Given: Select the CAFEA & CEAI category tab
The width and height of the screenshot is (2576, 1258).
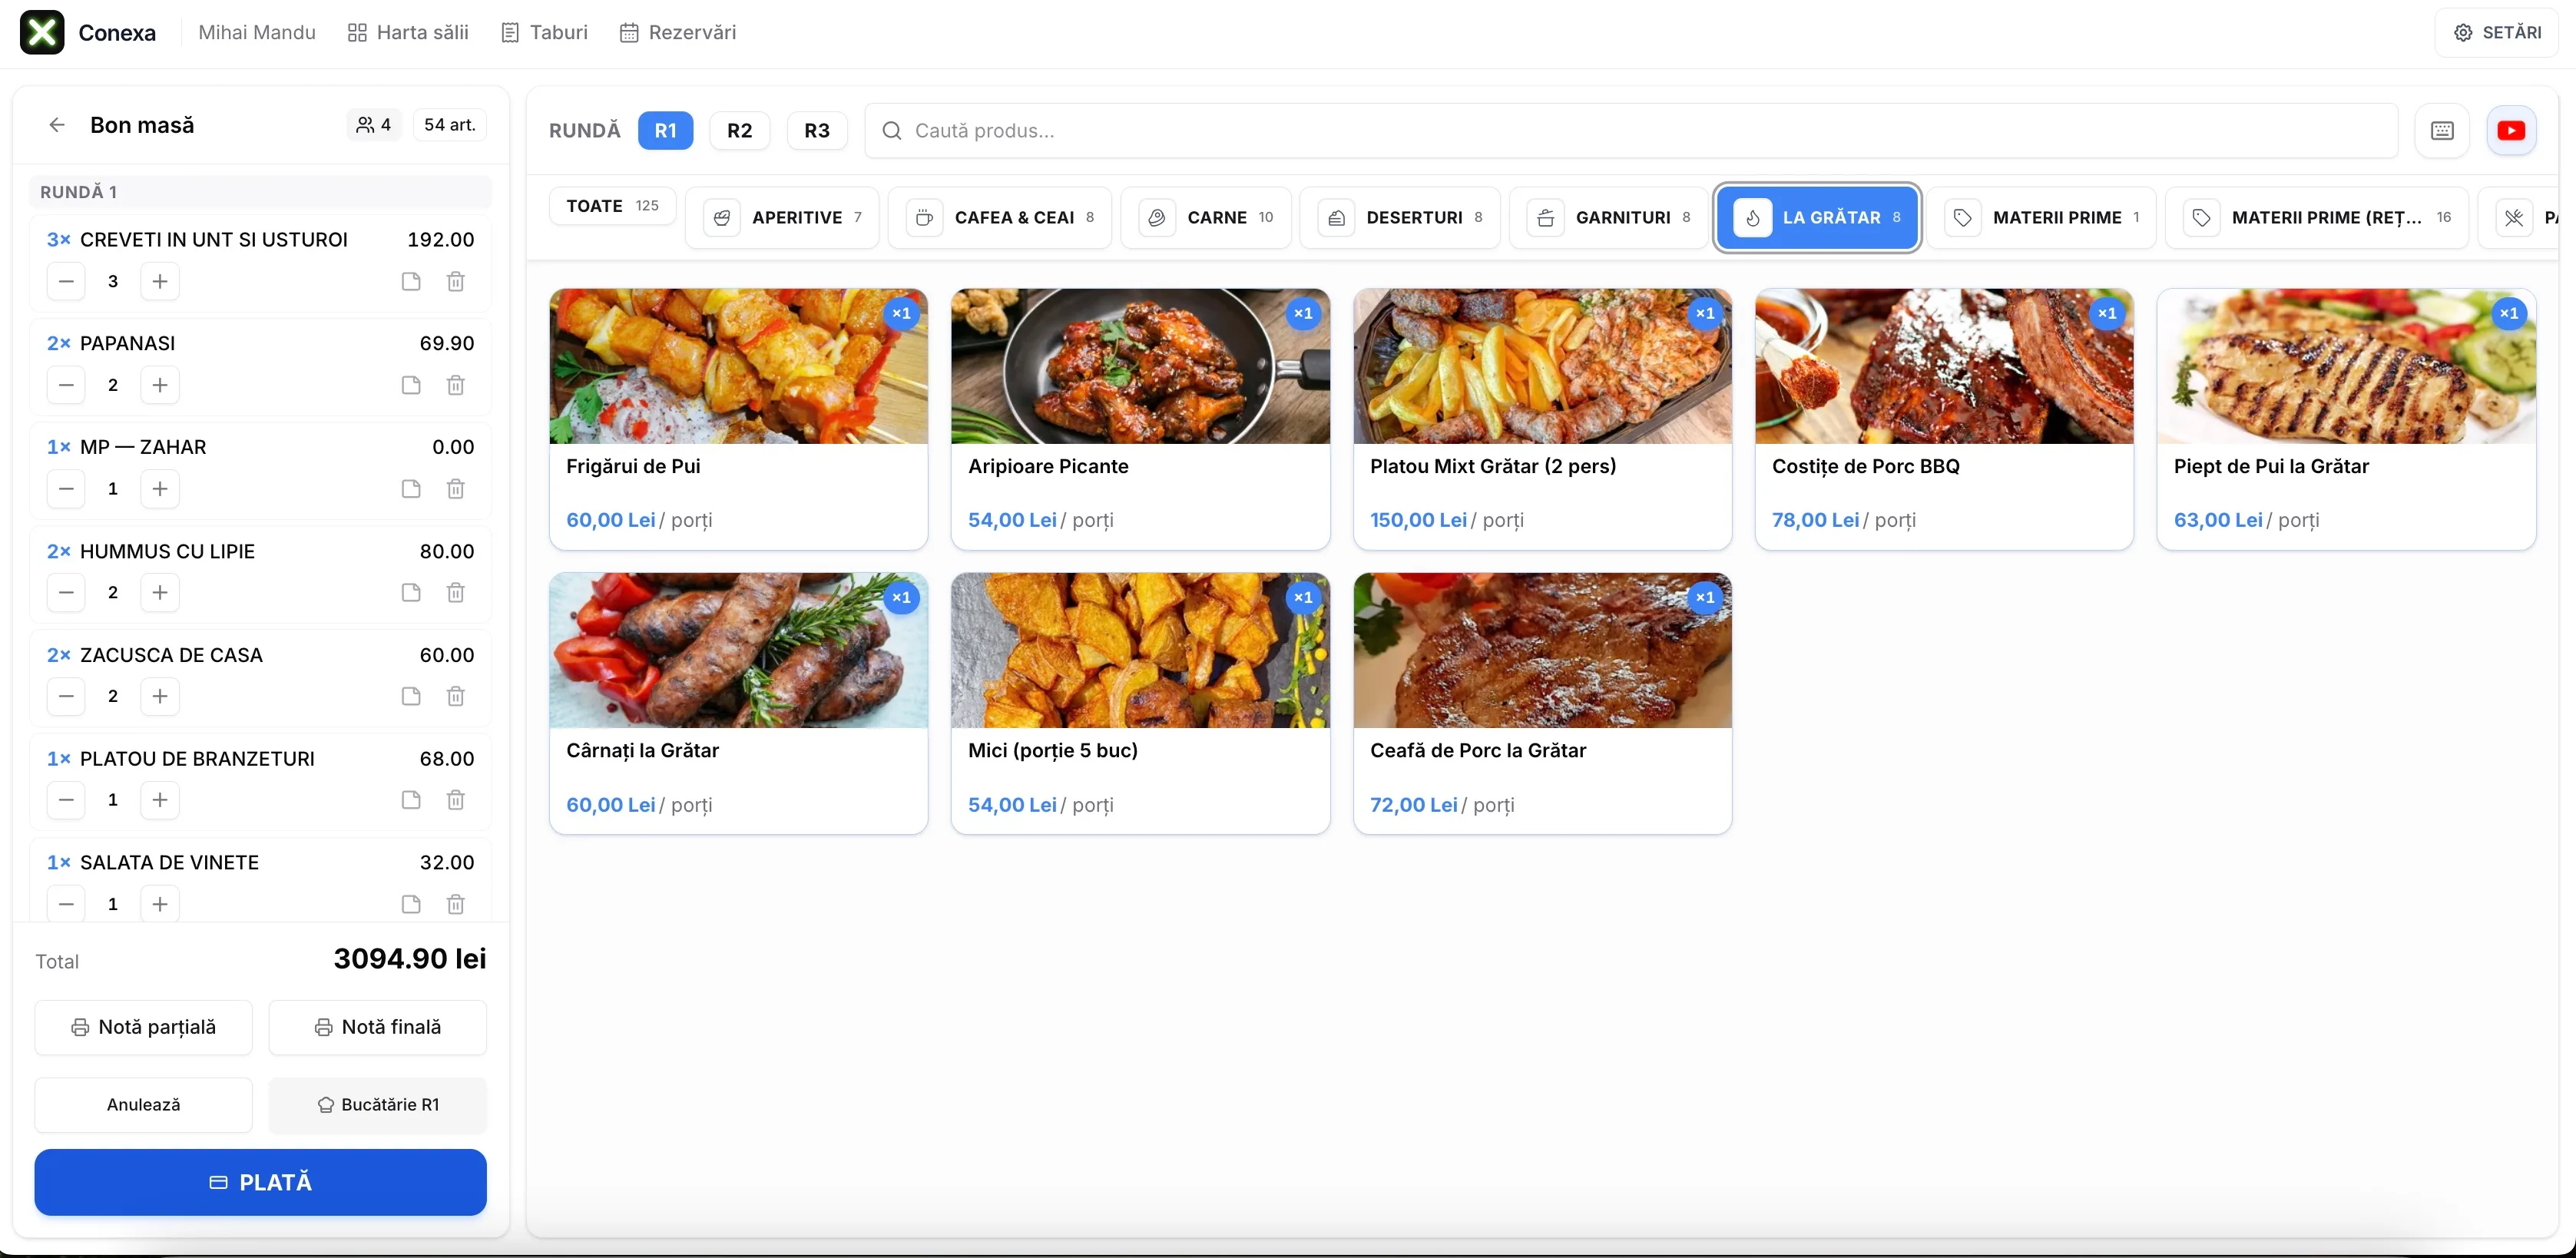Looking at the screenshot, I should tap(1000, 218).
